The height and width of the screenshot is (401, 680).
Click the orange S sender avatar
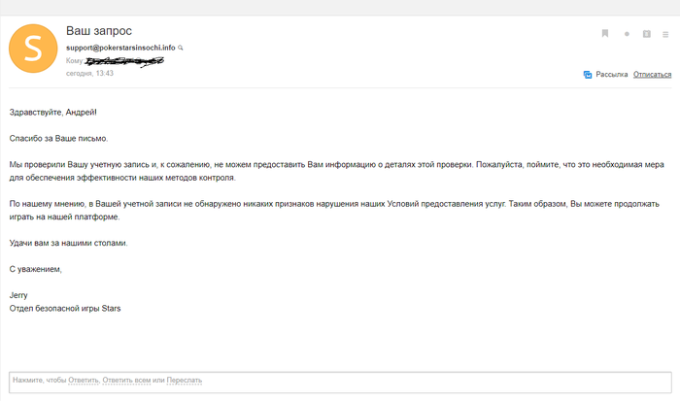coord(33,49)
